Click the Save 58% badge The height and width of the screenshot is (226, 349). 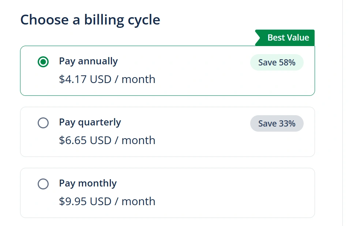(x=277, y=63)
